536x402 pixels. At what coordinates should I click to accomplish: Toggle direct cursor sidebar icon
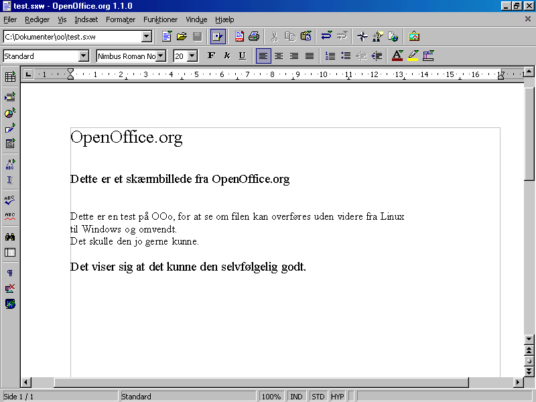click(x=10, y=180)
